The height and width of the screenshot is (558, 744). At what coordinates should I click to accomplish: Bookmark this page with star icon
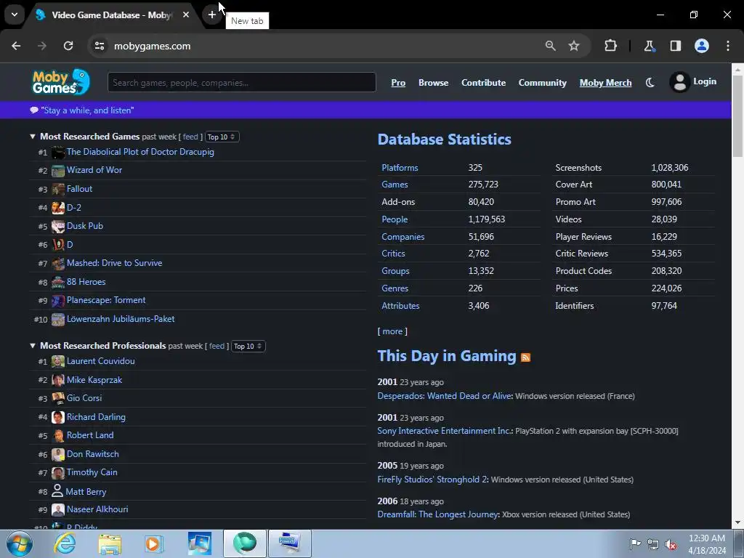(574, 46)
